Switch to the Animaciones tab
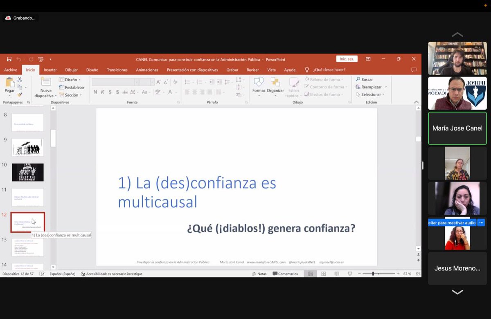Screen dimensions: 491x319 point(147,70)
